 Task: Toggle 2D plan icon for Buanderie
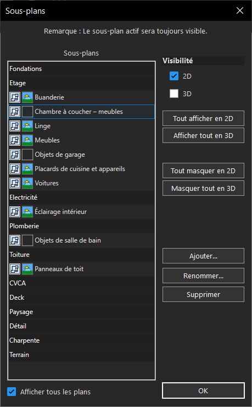point(15,97)
